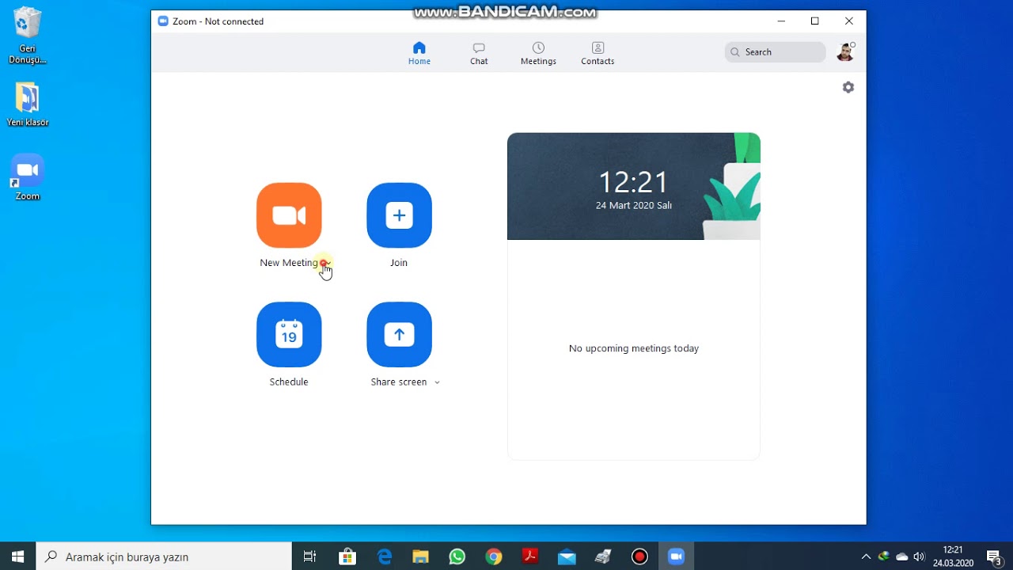The width and height of the screenshot is (1013, 570).
Task: Click the Share screen arrow button
Action: coord(399,334)
